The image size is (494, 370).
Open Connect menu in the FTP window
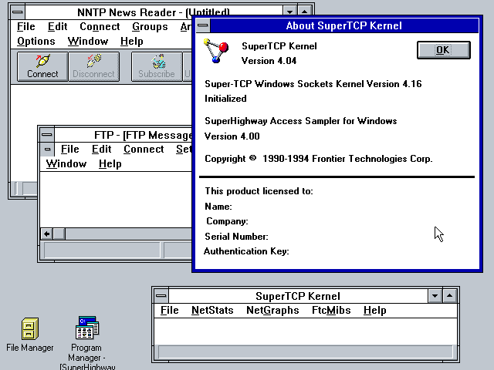144,149
